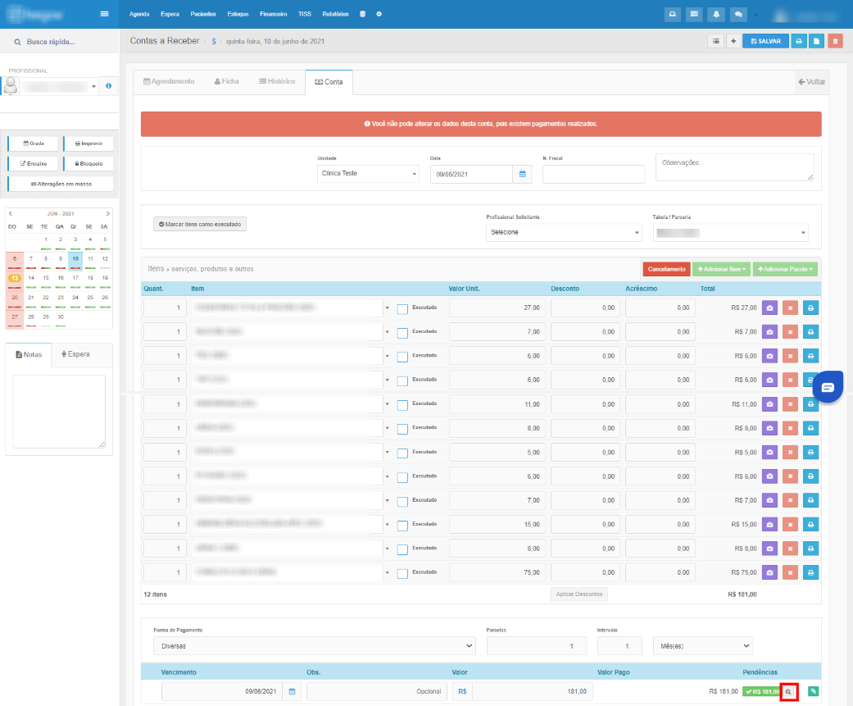Delete the account with the red trash icon
The width and height of the screenshot is (853, 706).
click(835, 41)
